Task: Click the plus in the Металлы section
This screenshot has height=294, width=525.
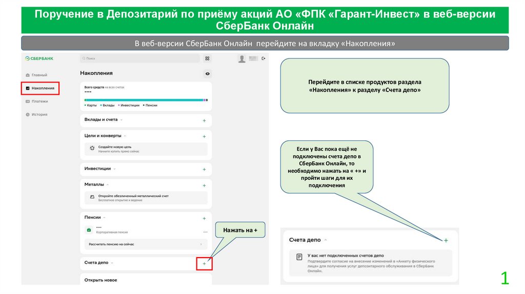Action: click(204, 185)
